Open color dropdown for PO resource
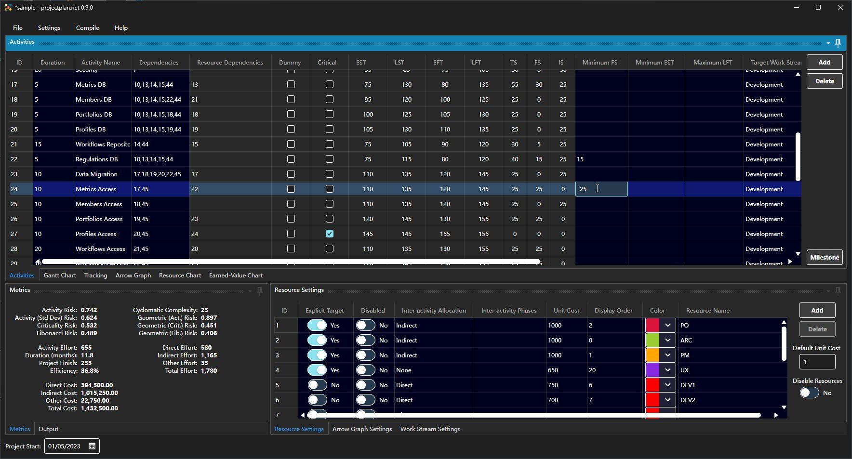 667,326
